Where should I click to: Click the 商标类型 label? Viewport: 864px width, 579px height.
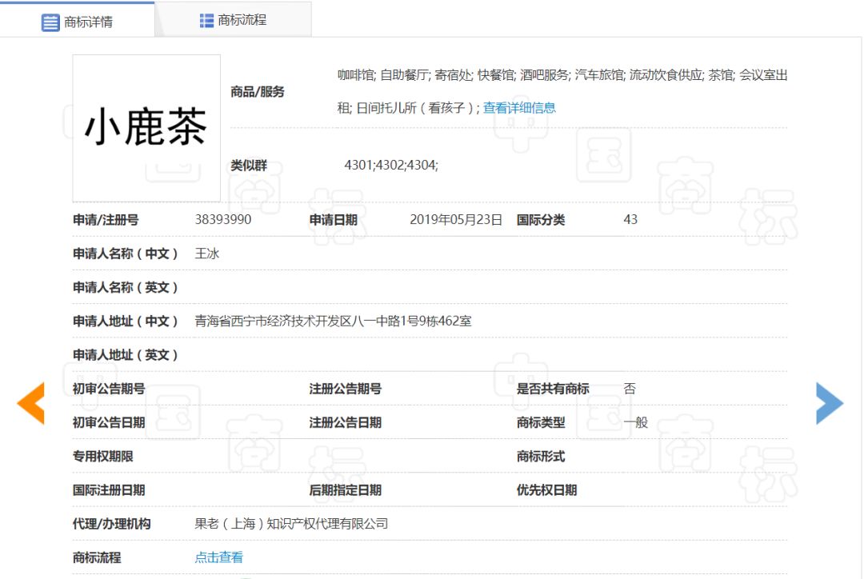[x=541, y=422]
